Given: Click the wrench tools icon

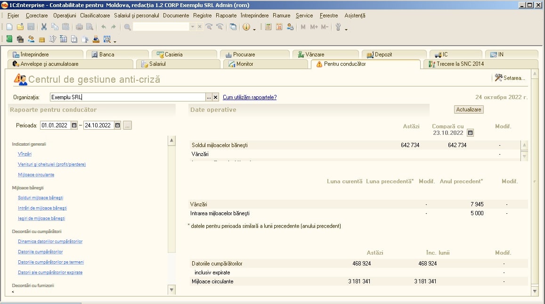Looking at the screenshot, I should pos(338,27).
